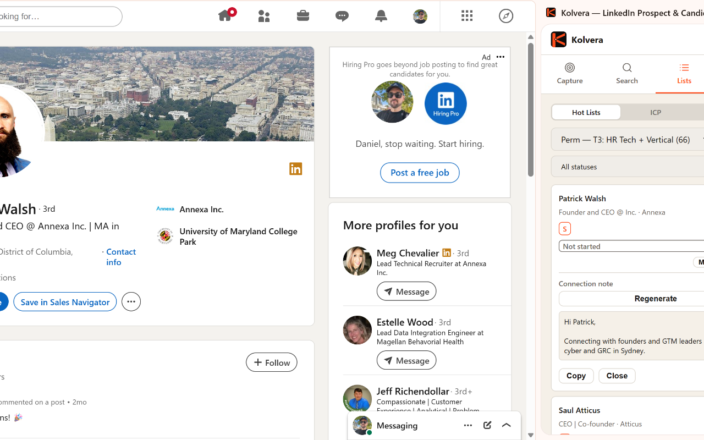Open My Network people icon

coord(264,16)
